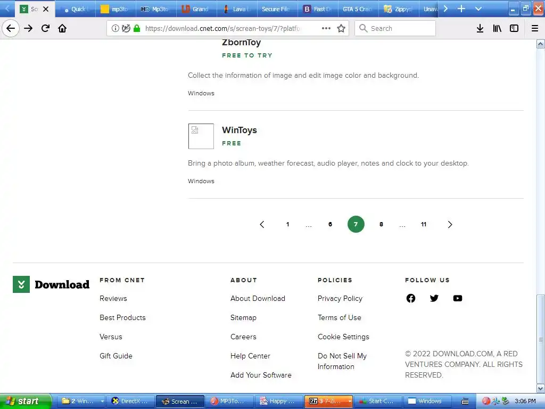The height and width of the screenshot is (409, 545).
Task: Open the Terms of Use link
Action: pos(340,317)
